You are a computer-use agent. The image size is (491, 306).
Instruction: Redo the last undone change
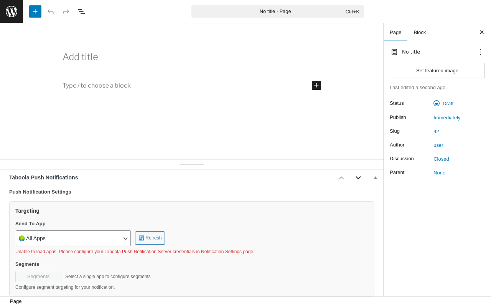[x=66, y=11]
